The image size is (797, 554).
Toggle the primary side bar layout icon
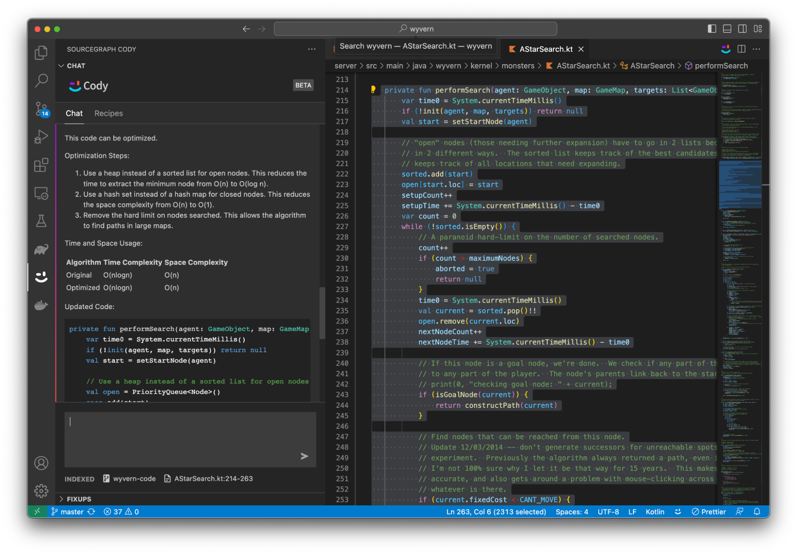[712, 29]
